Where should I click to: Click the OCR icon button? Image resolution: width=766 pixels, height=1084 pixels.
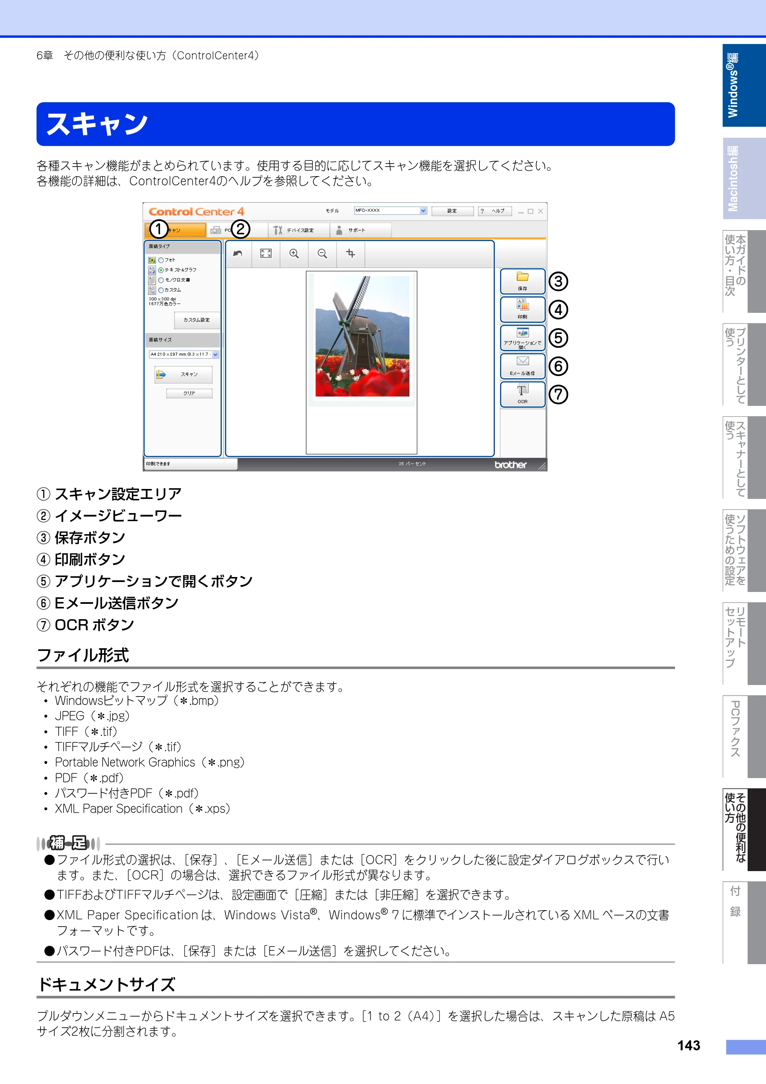tap(522, 395)
